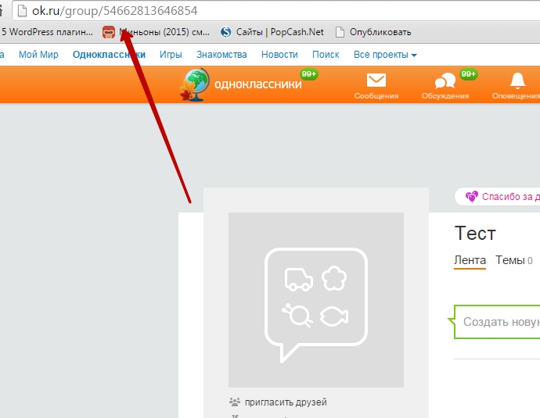This screenshot has height=418, width=540.
Task: Click the heart icon beside Спасибо
Action: coord(471,197)
